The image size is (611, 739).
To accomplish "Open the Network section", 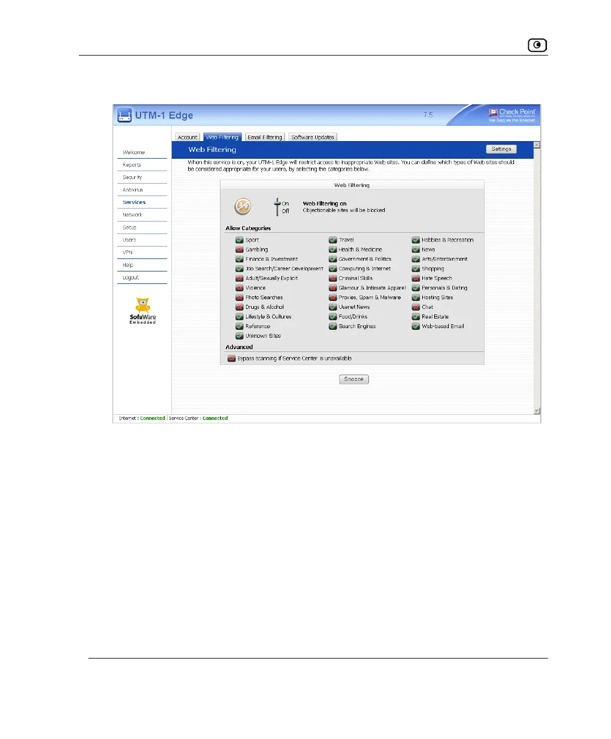I will (132, 215).
